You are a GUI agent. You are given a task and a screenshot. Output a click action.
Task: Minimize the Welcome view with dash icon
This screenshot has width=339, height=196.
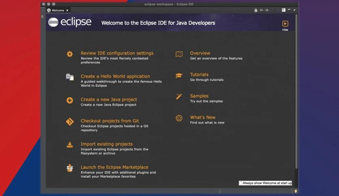(289, 9)
